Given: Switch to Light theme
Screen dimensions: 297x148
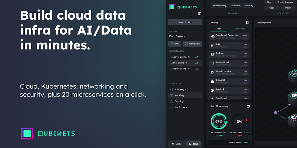Looking at the screenshot, I should pyautogui.click(x=176, y=144).
